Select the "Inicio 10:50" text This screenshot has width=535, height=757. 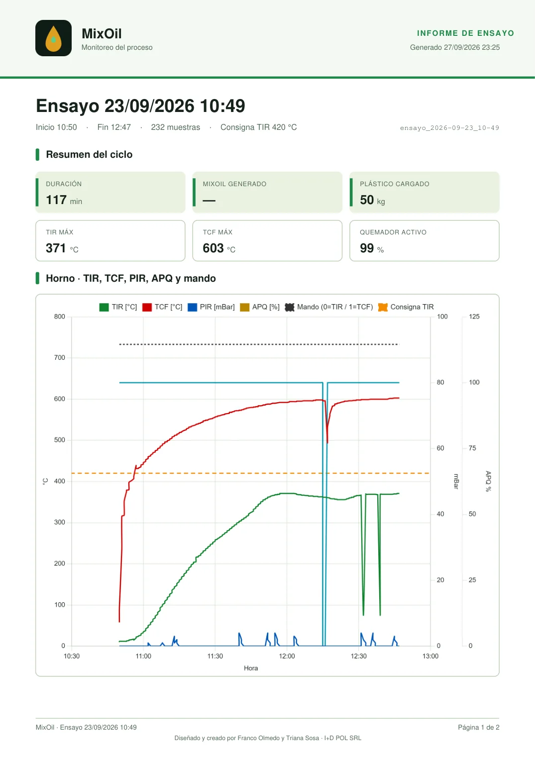click(56, 127)
